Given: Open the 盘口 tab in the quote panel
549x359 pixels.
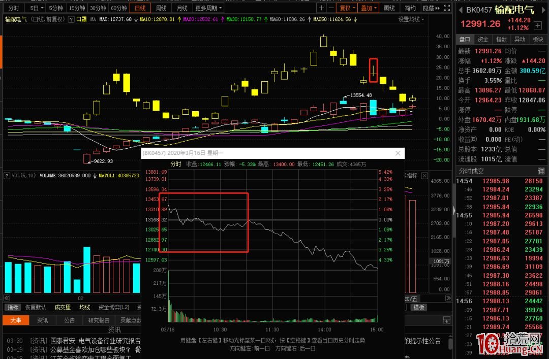Looking at the screenshot, I should (x=465, y=39).
